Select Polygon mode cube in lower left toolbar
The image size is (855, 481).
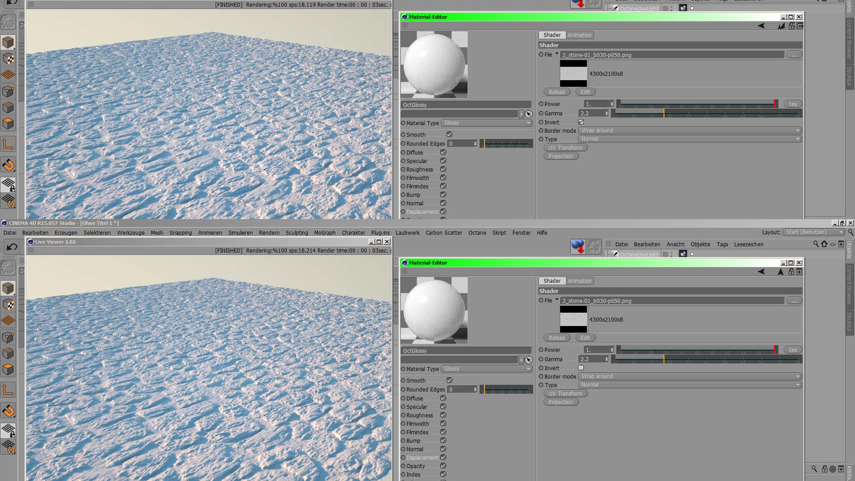[x=8, y=370]
